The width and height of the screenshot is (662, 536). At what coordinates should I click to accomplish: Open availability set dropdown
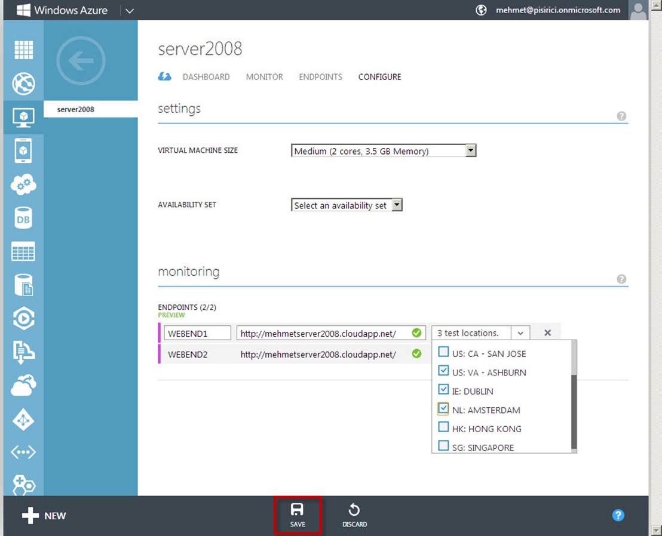click(347, 205)
